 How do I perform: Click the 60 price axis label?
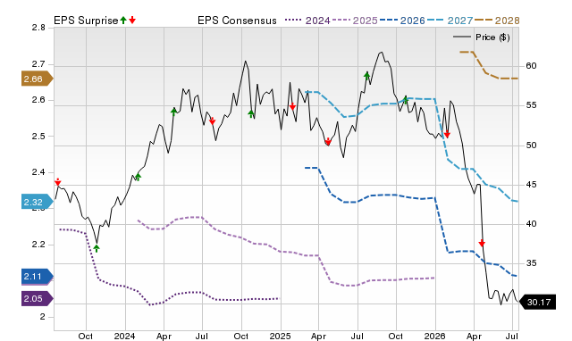tap(531, 66)
